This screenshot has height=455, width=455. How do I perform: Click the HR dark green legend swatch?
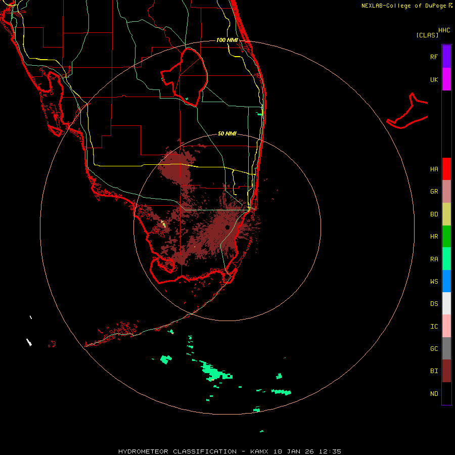click(446, 236)
